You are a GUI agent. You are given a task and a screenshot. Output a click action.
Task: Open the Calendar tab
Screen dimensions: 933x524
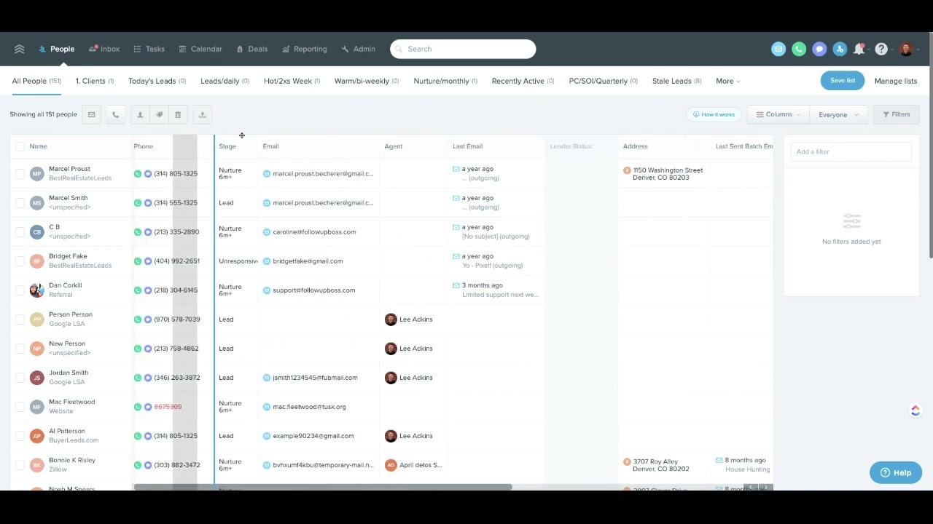click(200, 49)
